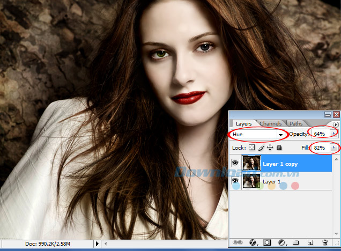Screen dimensions: 341x251
Task: Select the Layer 1 layer name
Action: (271, 182)
